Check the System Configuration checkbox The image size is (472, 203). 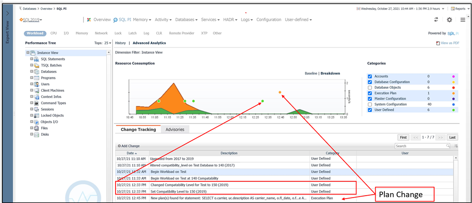[x=370, y=104]
